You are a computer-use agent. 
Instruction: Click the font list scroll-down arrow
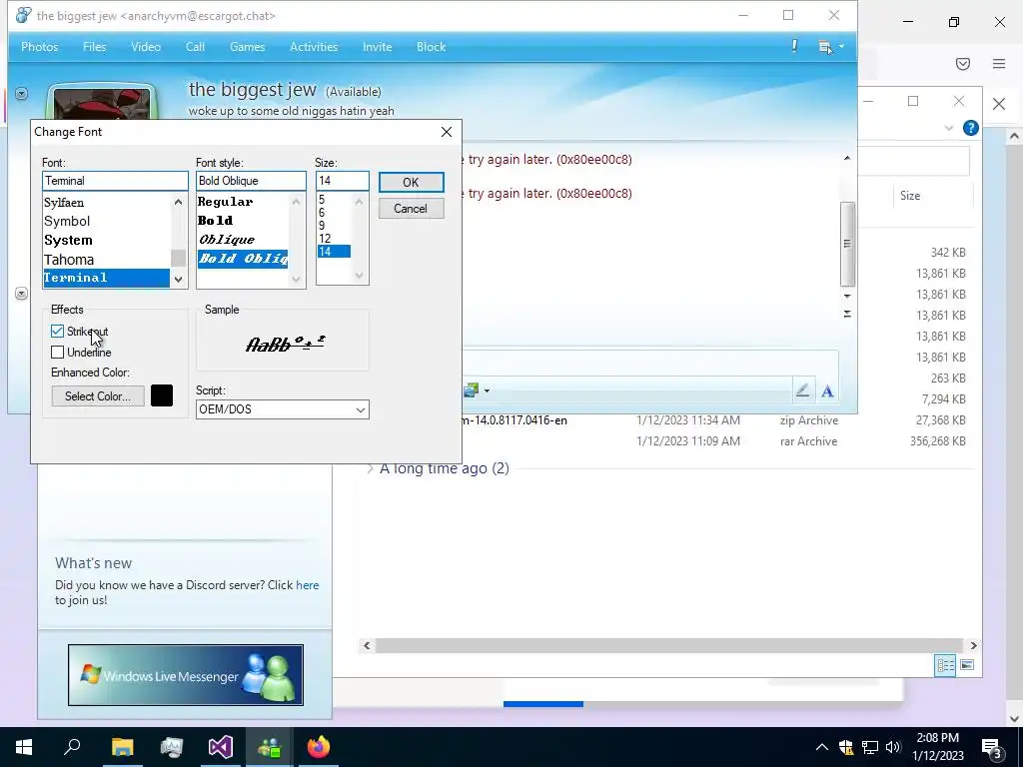click(x=178, y=280)
